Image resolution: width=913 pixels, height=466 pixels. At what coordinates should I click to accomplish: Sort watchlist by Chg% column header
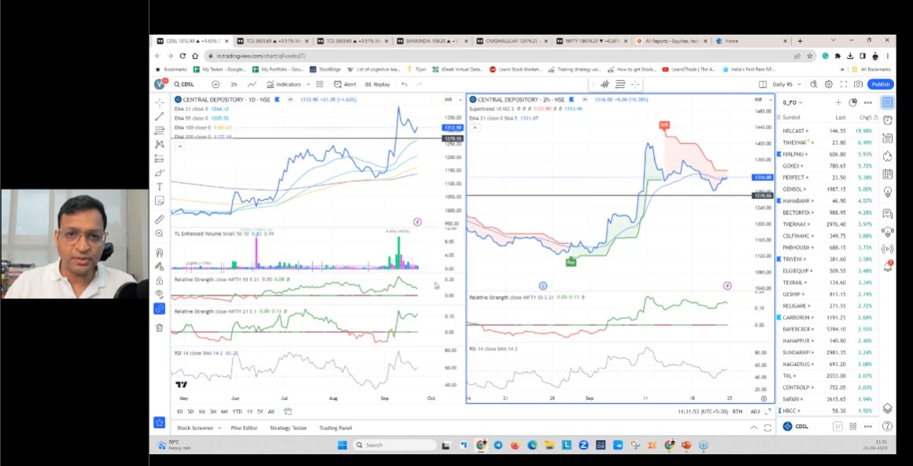pyautogui.click(x=866, y=117)
